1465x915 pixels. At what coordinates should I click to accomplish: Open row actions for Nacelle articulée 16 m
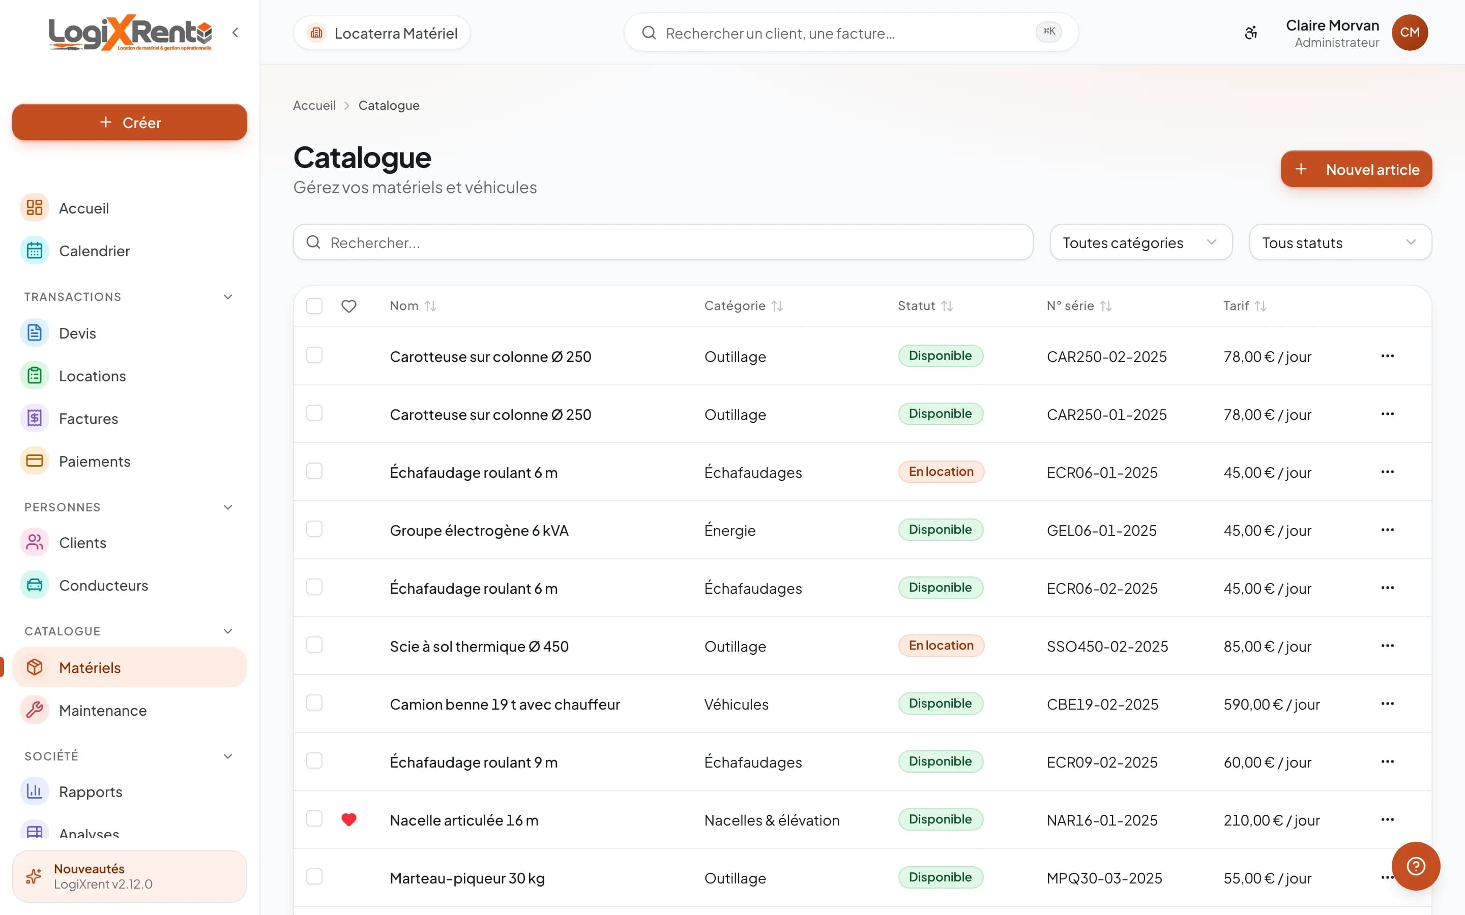(1388, 819)
